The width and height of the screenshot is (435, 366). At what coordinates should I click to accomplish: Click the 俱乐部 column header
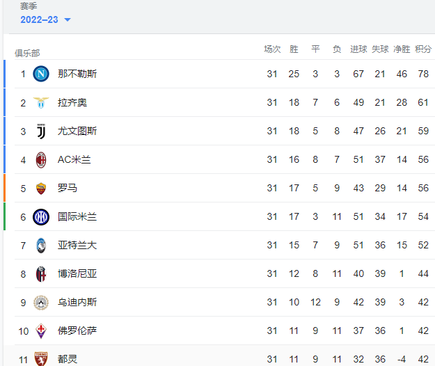[27, 53]
